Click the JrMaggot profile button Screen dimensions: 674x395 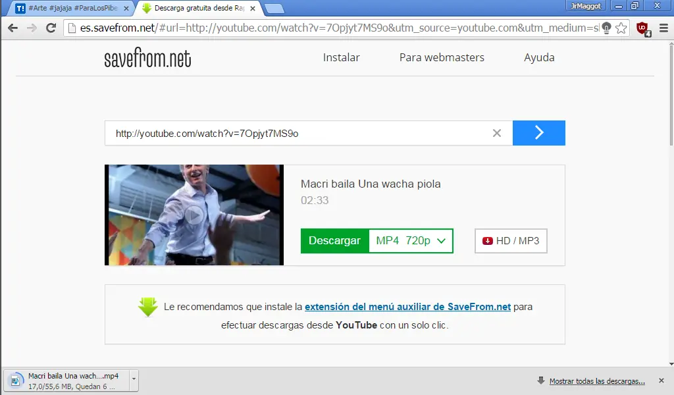pos(586,6)
